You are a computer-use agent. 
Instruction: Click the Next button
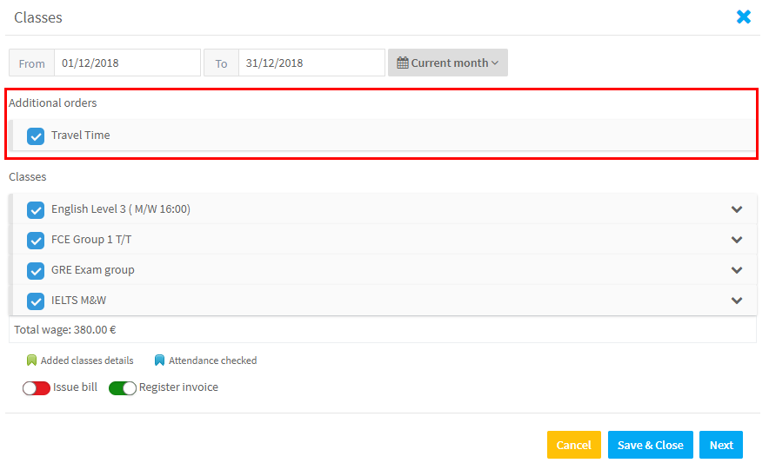tap(721, 445)
